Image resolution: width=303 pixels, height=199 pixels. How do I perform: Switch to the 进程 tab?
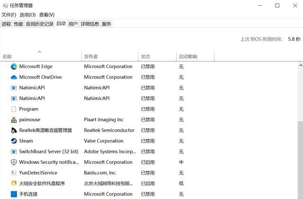(x=6, y=24)
